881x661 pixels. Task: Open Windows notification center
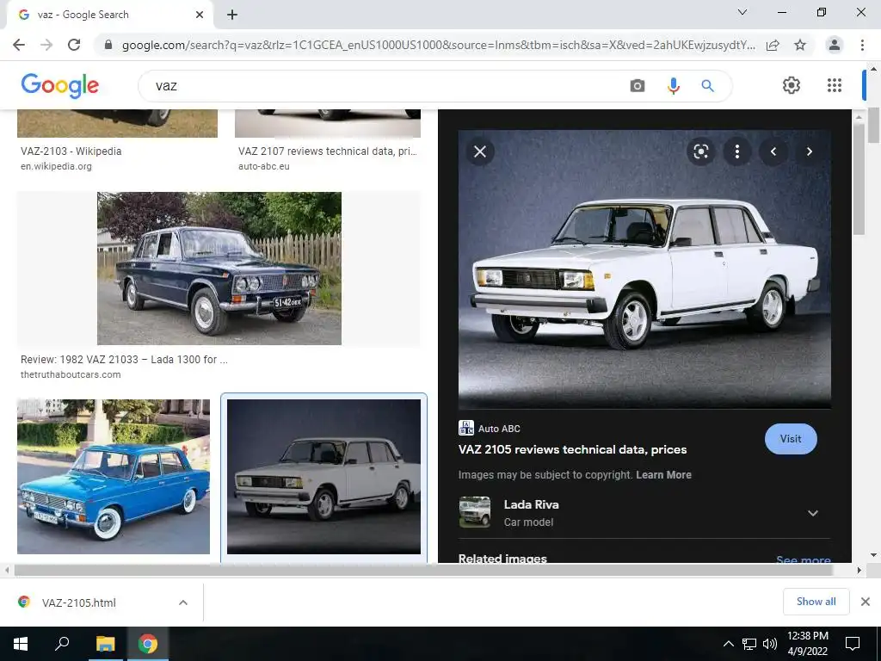pyautogui.click(x=853, y=644)
